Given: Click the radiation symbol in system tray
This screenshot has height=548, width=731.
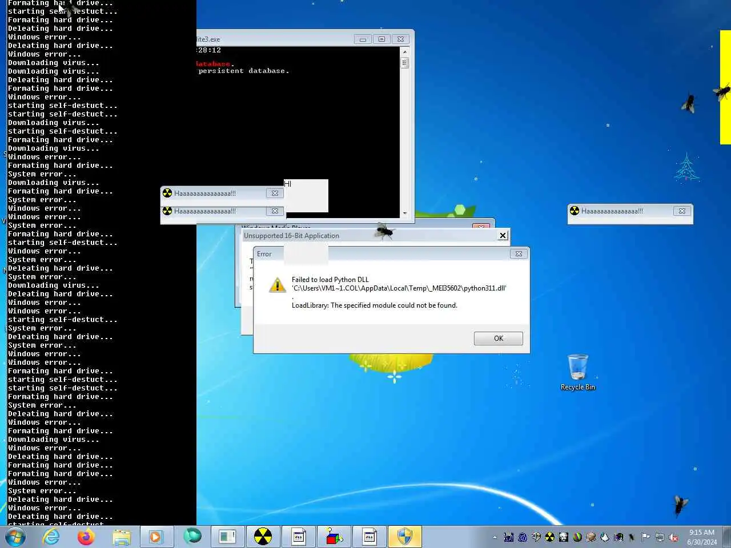Looking at the screenshot, I should coord(549,537).
